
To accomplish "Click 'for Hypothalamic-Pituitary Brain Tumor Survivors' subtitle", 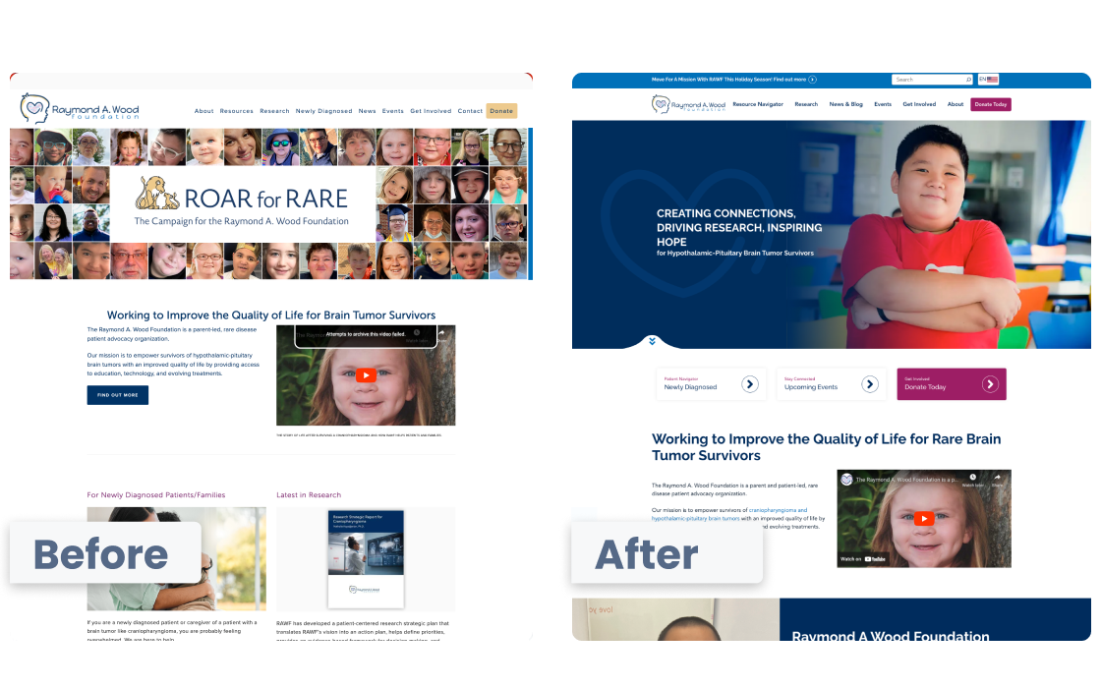I will coord(735,254).
